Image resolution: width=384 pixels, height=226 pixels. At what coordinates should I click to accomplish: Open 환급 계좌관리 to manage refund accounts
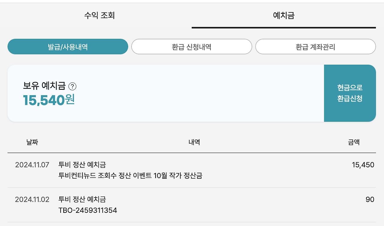point(315,46)
